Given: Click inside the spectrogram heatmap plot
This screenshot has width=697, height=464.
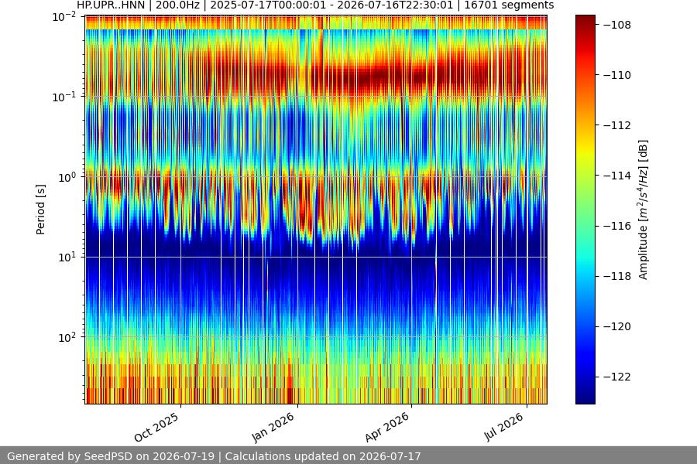Looking at the screenshot, I should (x=316, y=210).
